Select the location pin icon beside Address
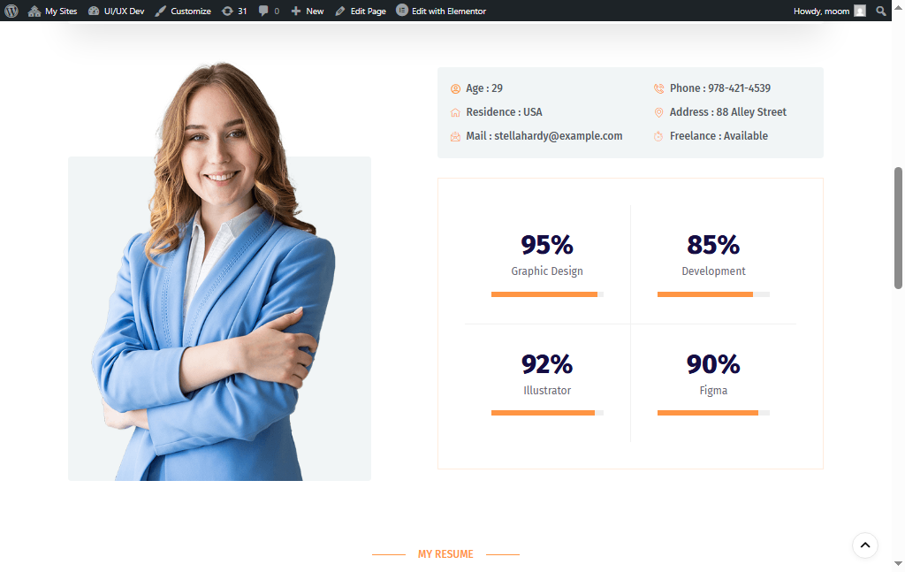This screenshot has height=572, width=905. pyautogui.click(x=658, y=112)
